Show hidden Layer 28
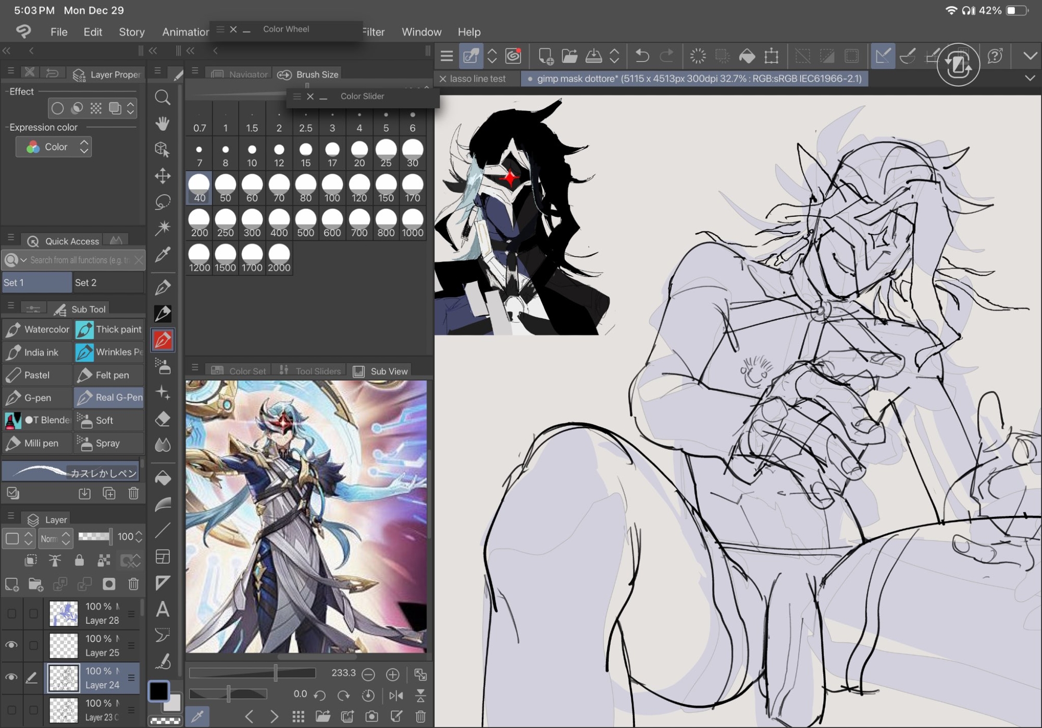 click(11, 613)
